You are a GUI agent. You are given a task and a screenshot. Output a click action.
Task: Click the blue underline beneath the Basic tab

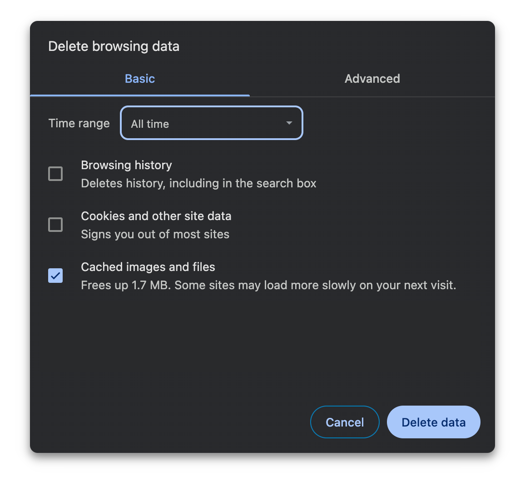tap(140, 95)
